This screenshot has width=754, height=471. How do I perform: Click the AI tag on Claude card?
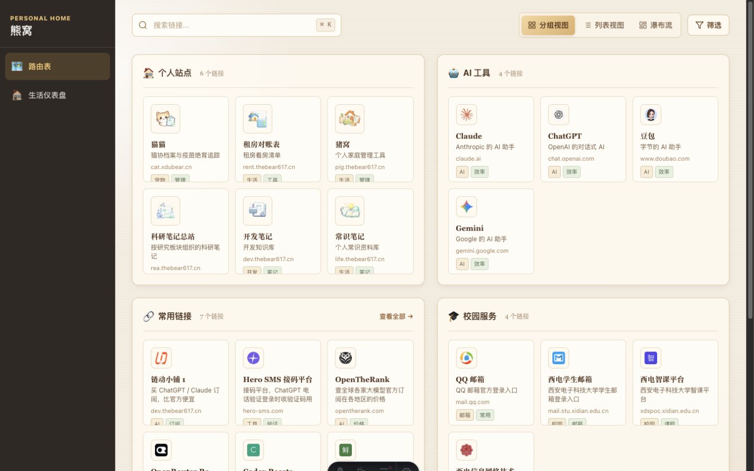462,172
